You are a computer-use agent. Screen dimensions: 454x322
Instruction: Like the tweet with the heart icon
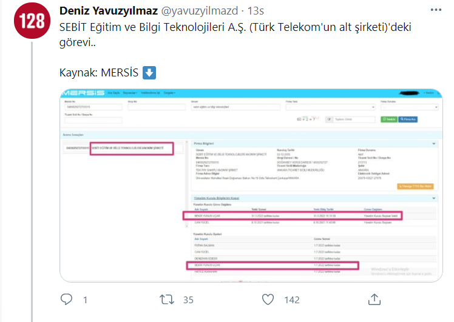tap(268, 300)
